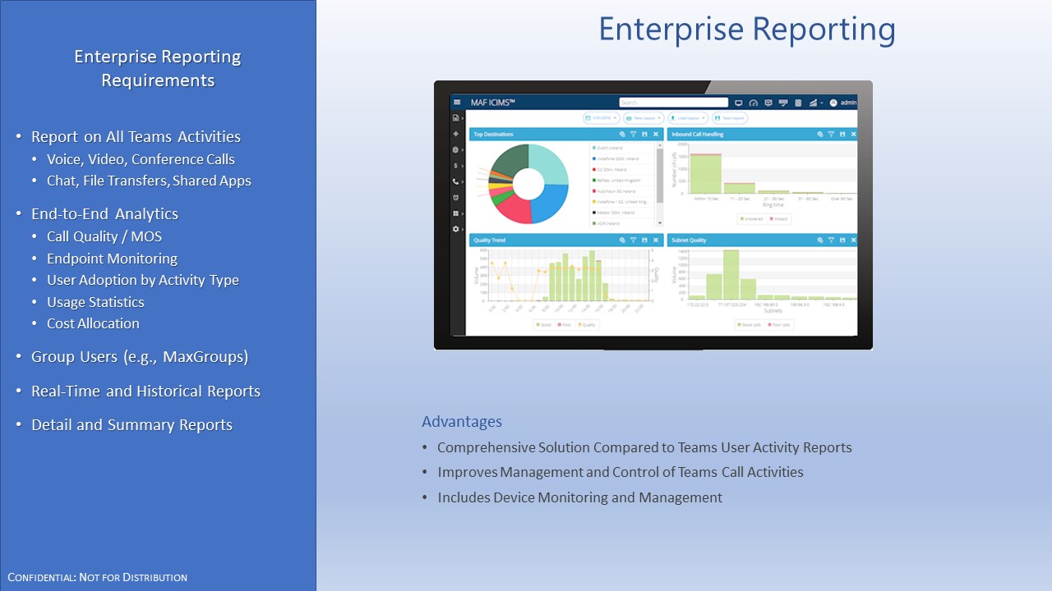Filter the Top Destinations panel

(x=633, y=134)
